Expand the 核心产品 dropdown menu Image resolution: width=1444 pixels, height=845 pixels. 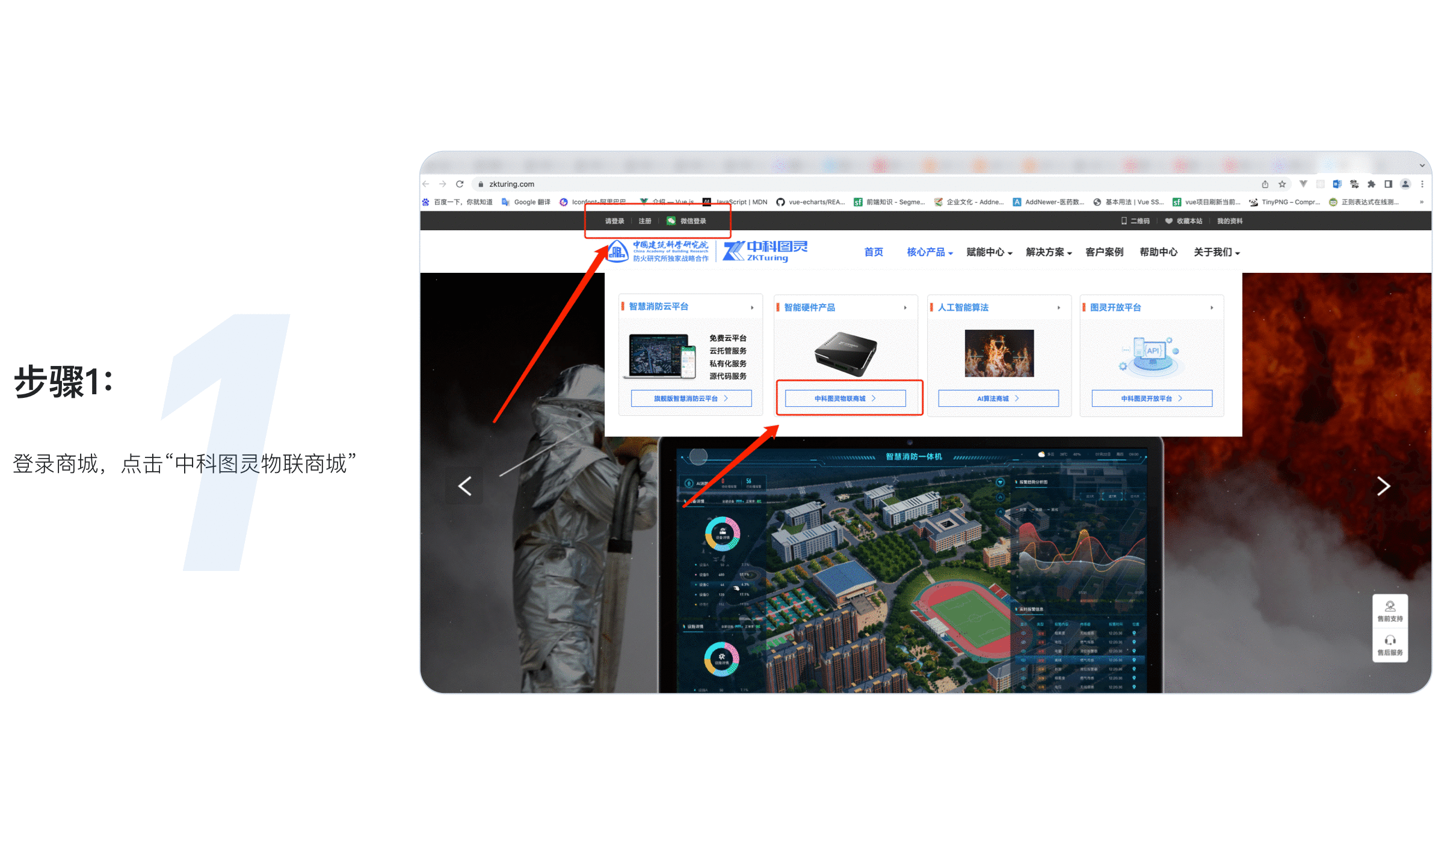[930, 252]
